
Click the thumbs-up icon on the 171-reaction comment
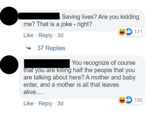pos(129,32)
